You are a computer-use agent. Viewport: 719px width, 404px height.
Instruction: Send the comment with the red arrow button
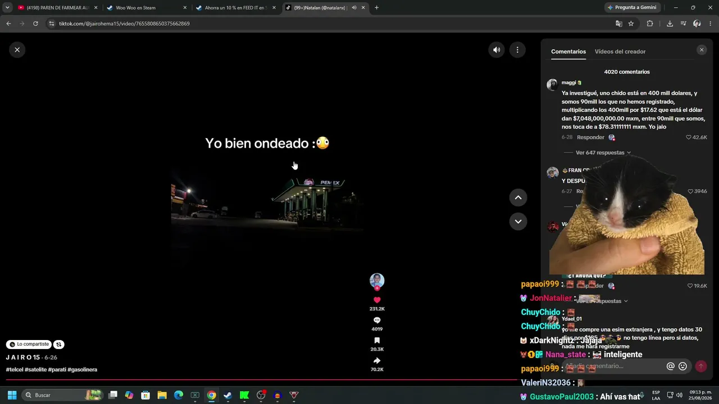coord(700,366)
